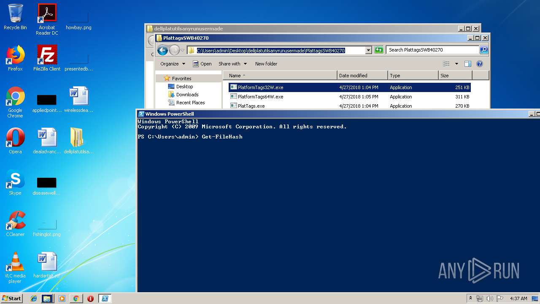Click the address bar refresh button
The image size is (540, 304).
tap(379, 50)
